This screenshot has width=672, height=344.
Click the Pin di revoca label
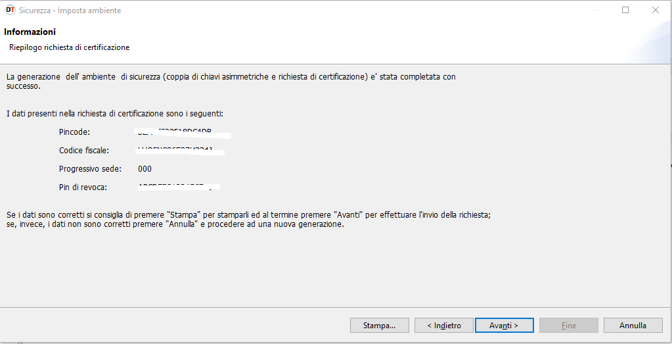click(x=83, y=187)
